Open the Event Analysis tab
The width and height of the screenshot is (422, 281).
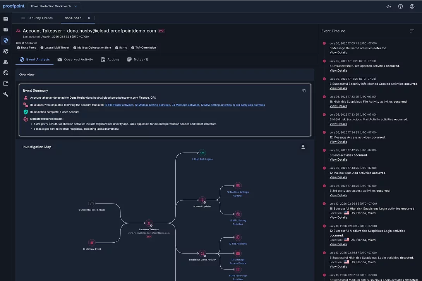(34, 60)
